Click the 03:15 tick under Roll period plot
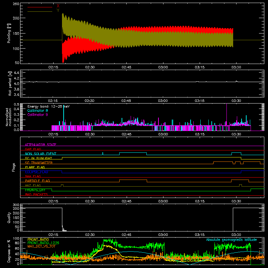 click(x=199, y=101)
